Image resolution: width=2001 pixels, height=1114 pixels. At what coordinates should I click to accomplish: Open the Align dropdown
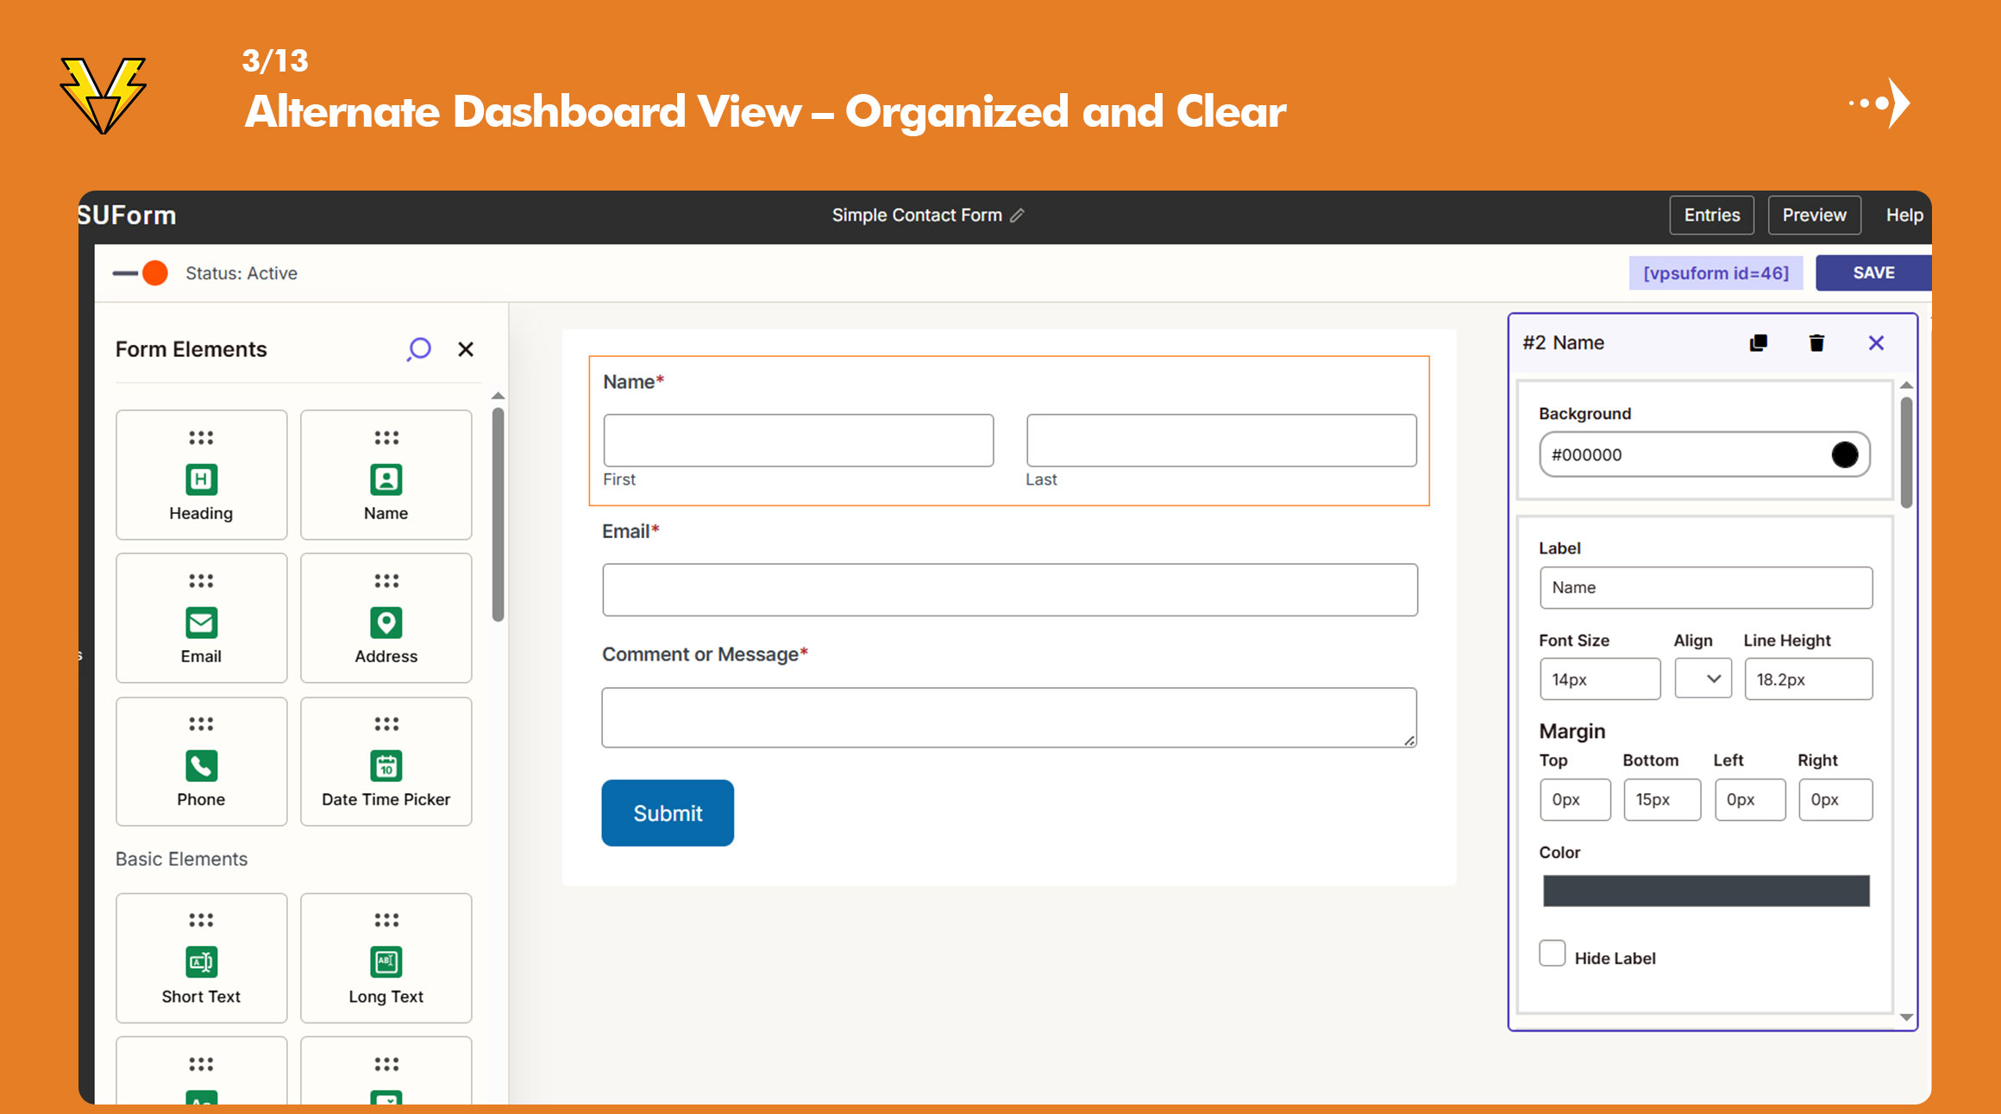[x=1703, y=679]
